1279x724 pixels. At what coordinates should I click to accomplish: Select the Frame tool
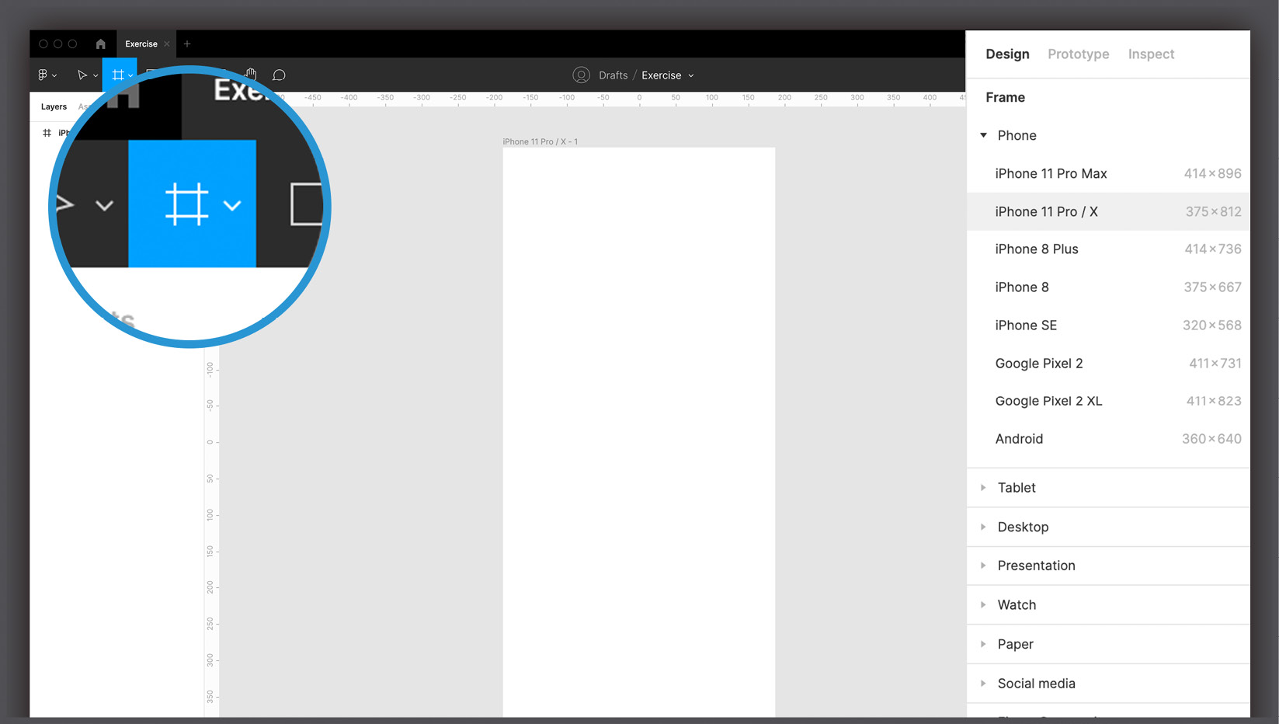click(x=116, y=75)
